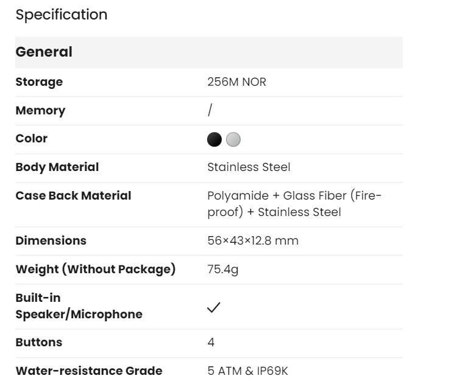Click the 5 ATM & IP69K value

tap(247, 371)
